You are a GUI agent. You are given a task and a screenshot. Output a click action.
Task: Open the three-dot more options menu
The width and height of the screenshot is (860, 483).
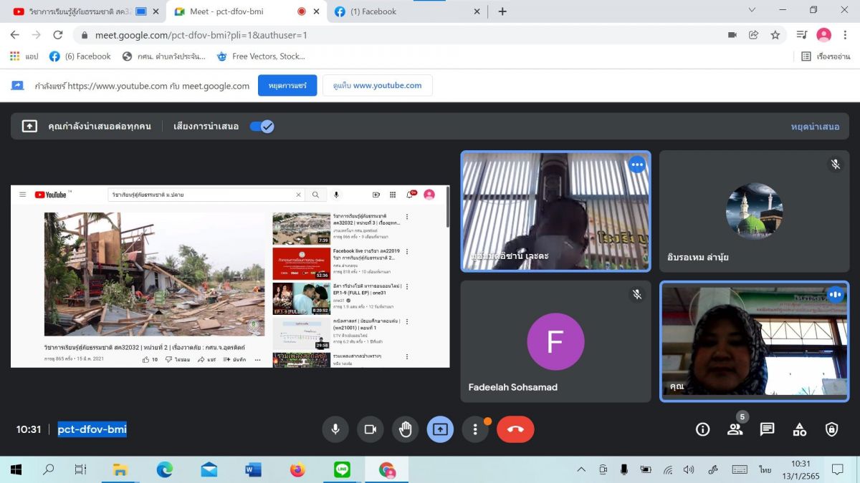[x=474, y=429]
